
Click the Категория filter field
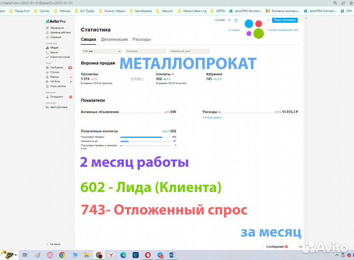146,51
